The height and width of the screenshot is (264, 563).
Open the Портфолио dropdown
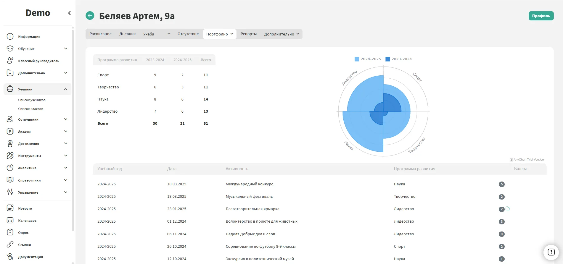point(220,34)
